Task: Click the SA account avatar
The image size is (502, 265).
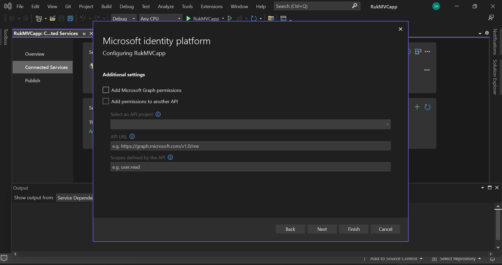Action: (x=436, y=6)
